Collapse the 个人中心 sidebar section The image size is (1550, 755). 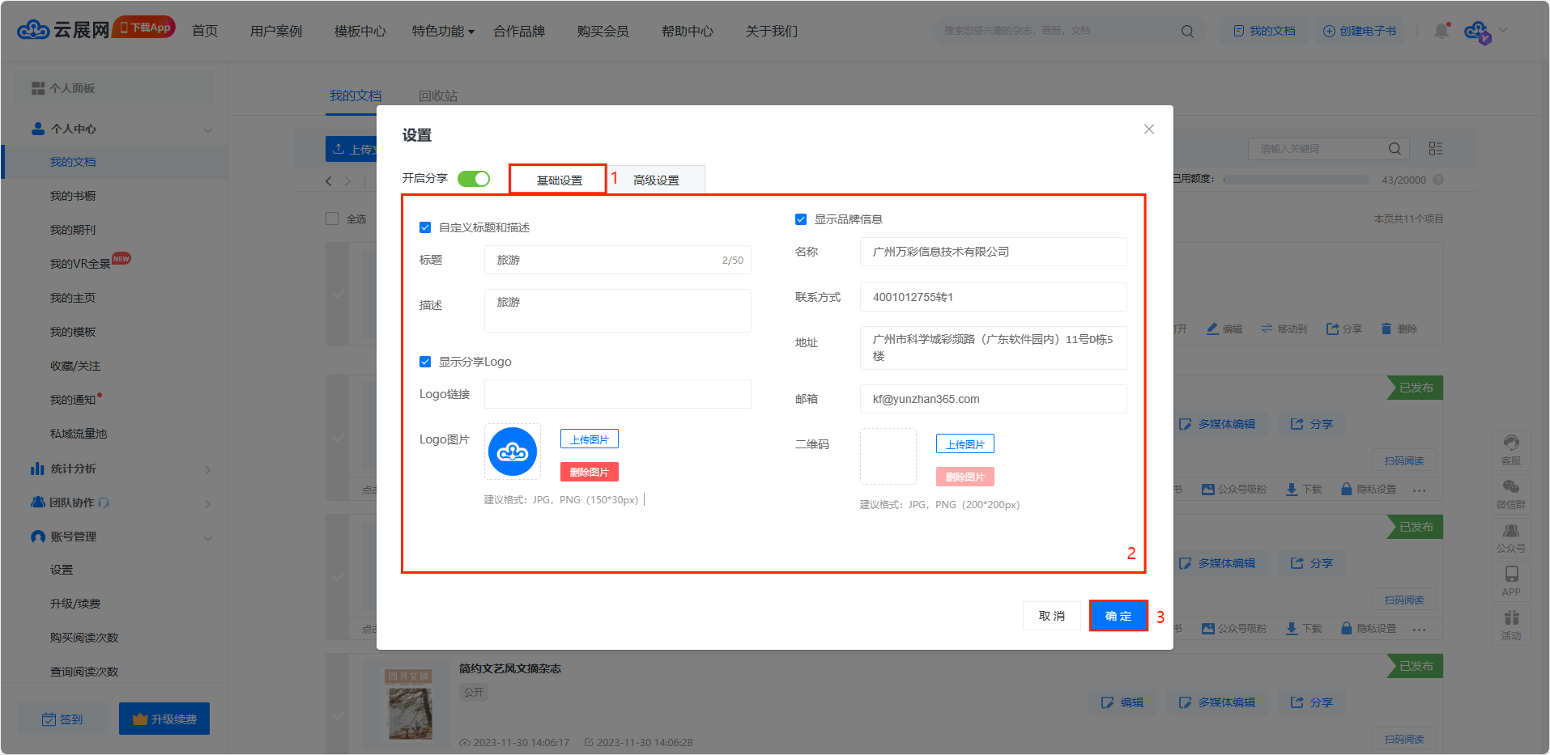208,129
